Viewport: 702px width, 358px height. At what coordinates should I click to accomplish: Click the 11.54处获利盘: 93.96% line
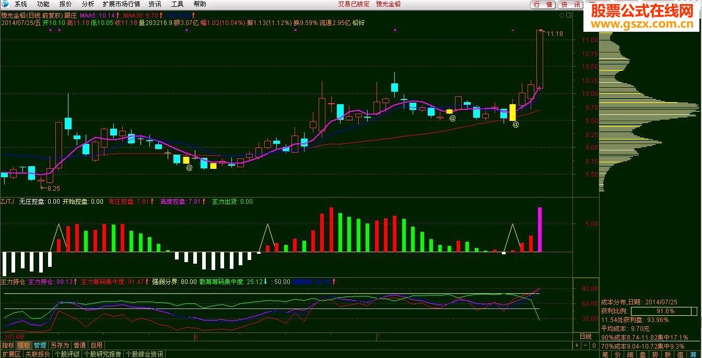635,320
